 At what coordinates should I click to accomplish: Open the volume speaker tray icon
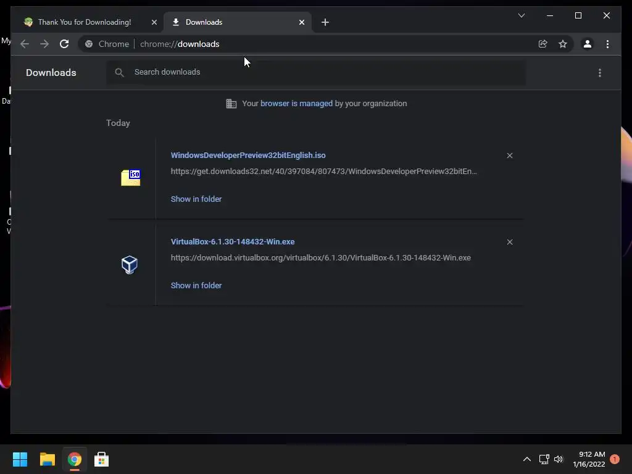click(x=559, y=459)
